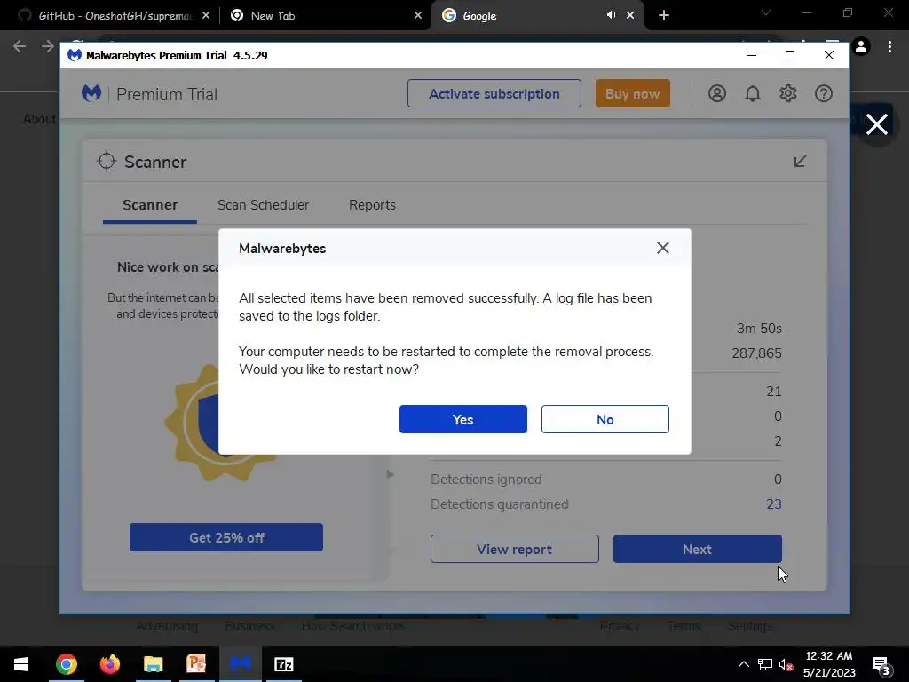909x682 pixels.
Task: Click the scan time '3m 50s' value
Action: (759, 329)
